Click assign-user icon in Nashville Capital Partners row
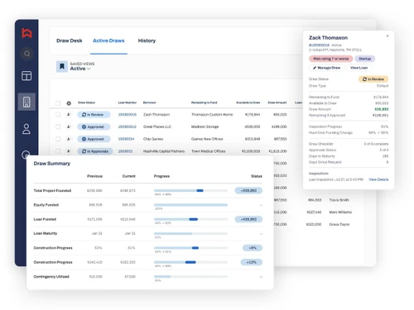Viewport: 414px width, 310px height. pos(69,151)
